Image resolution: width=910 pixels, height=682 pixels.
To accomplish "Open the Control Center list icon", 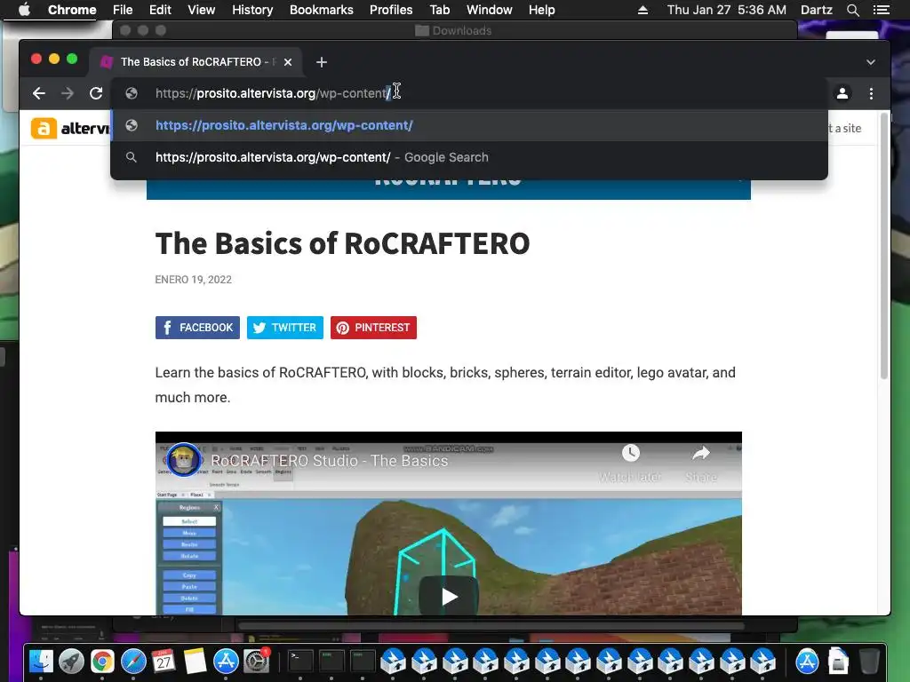I will pos(881,10).
